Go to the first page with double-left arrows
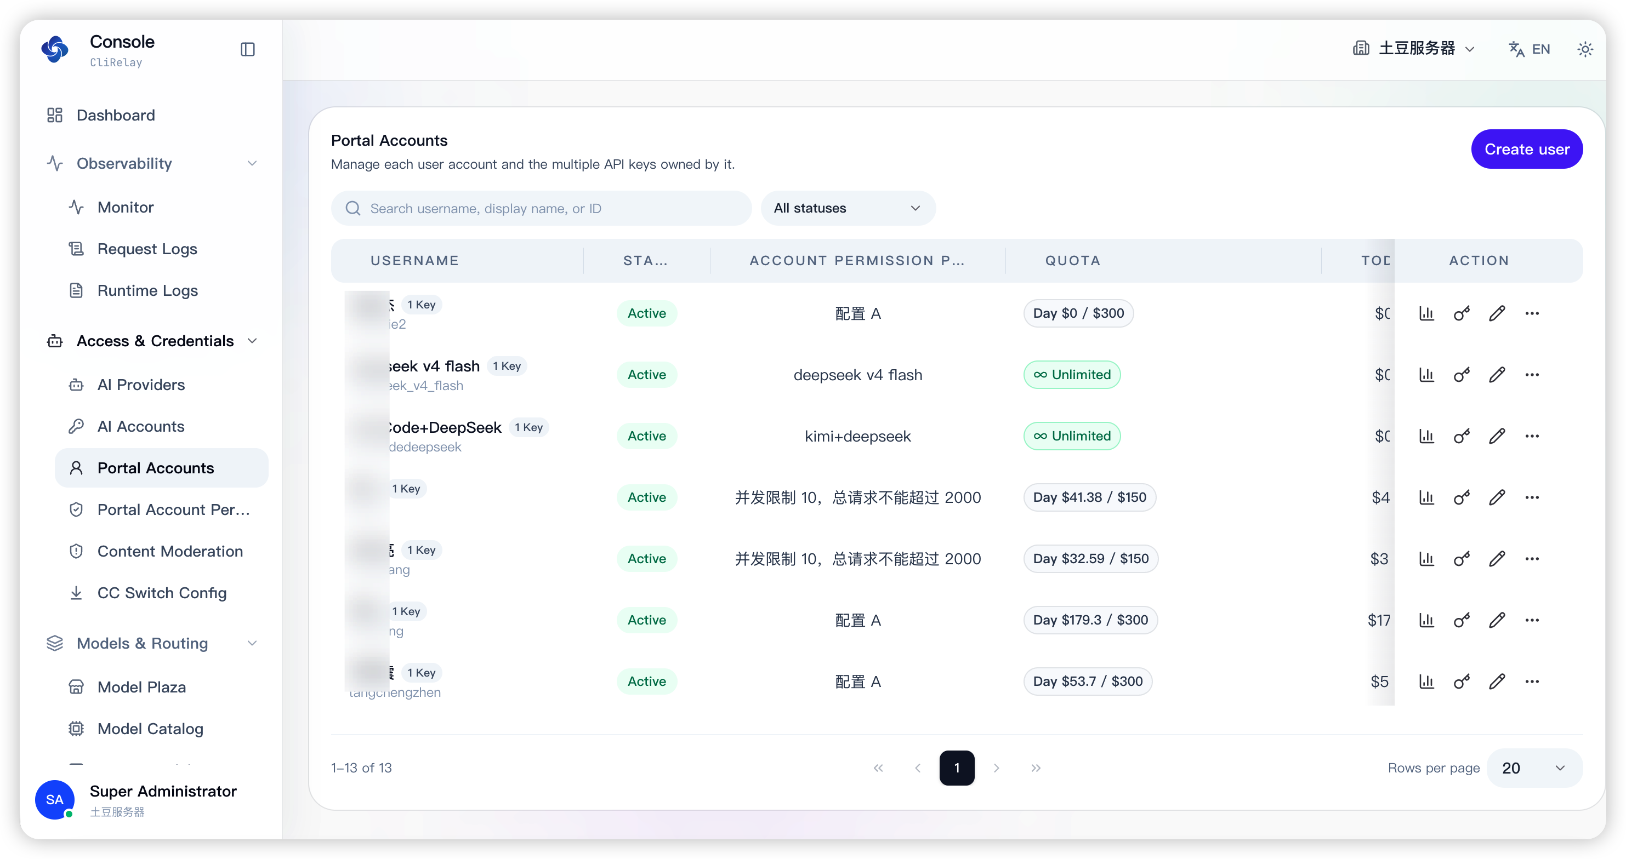Screen dimensions: 1626x859 click(x=878, y=768)
